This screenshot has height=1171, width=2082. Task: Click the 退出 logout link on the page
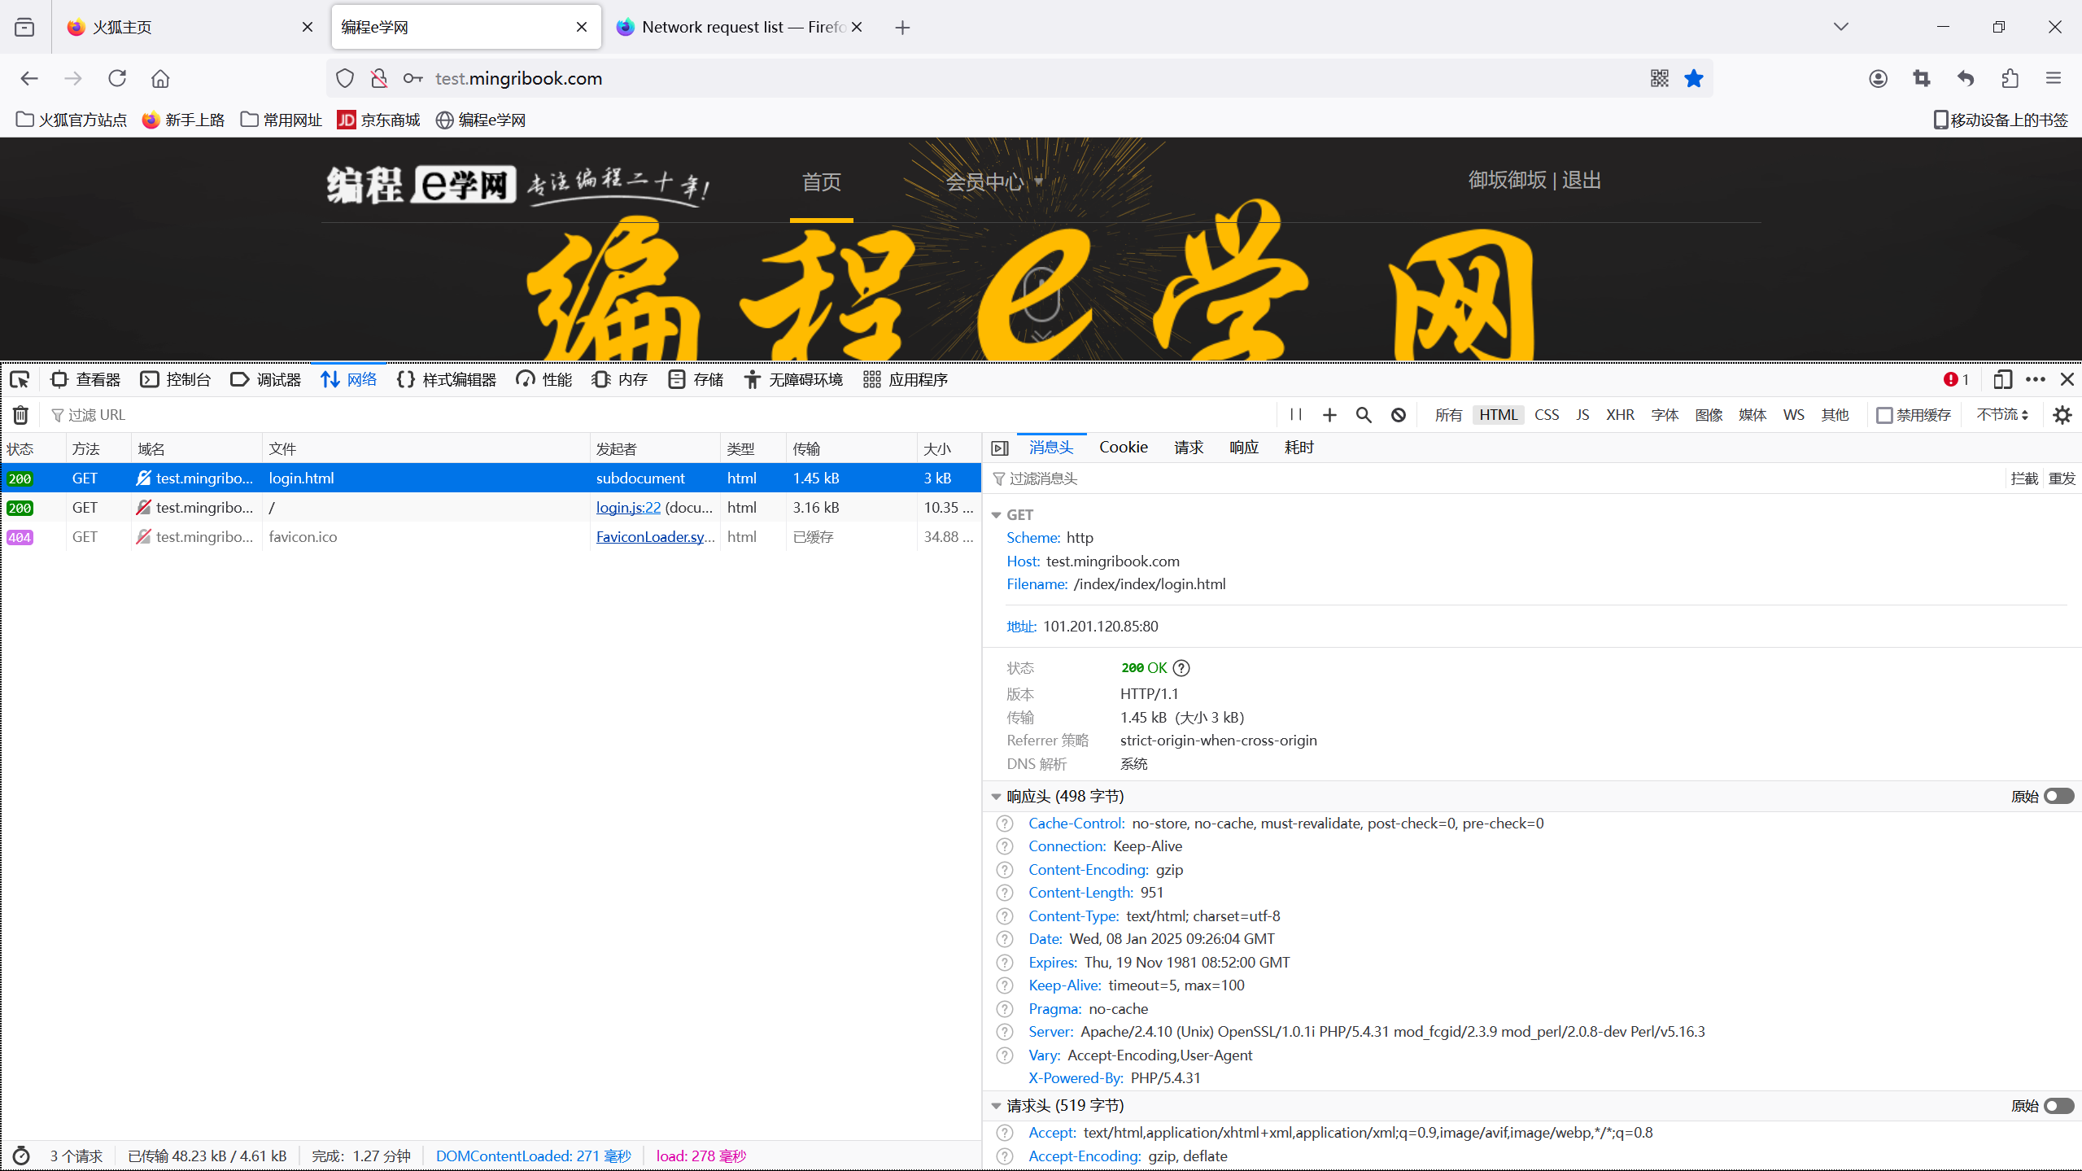(1581, 180)
